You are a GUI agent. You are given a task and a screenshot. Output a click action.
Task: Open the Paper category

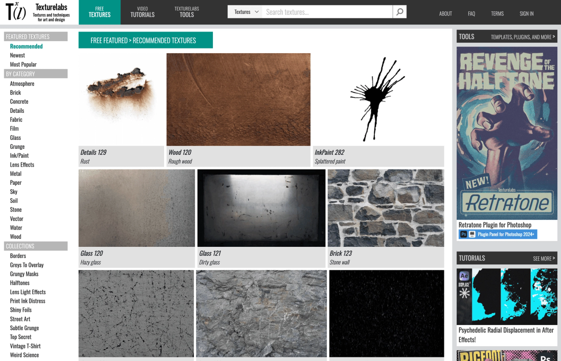point(16,183)
